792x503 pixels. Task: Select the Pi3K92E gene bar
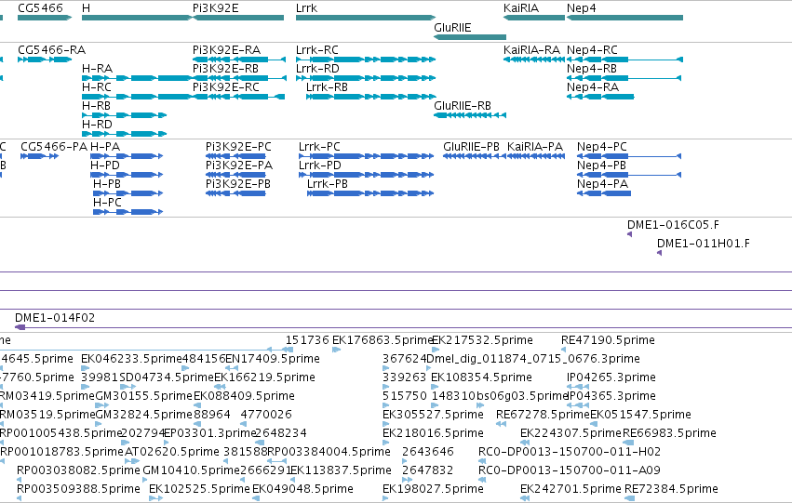pyautogui.click(x=238, y=18)
